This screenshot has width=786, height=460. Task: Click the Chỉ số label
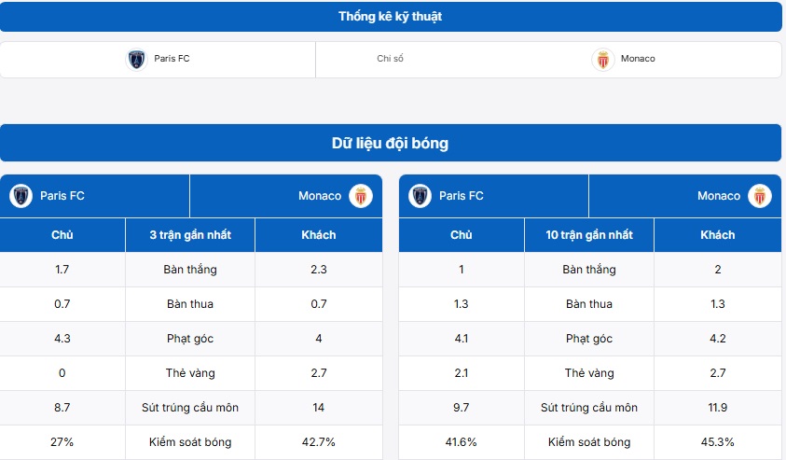coord(390,59)
